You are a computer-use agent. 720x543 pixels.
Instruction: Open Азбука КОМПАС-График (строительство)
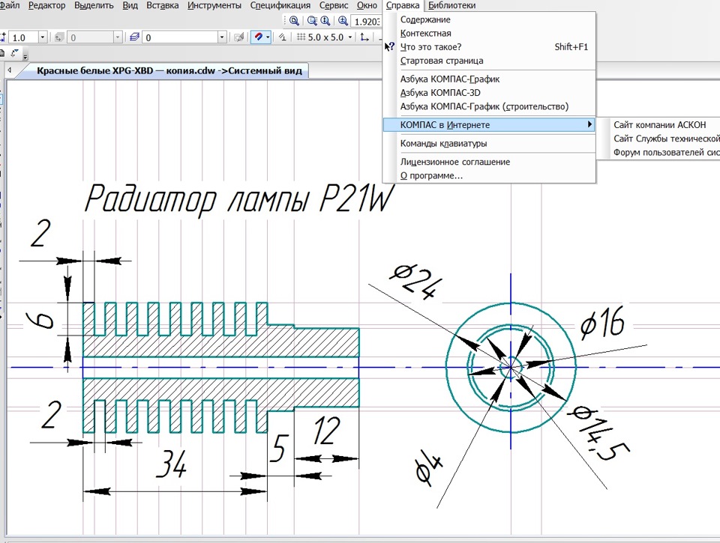pos(490,106)
